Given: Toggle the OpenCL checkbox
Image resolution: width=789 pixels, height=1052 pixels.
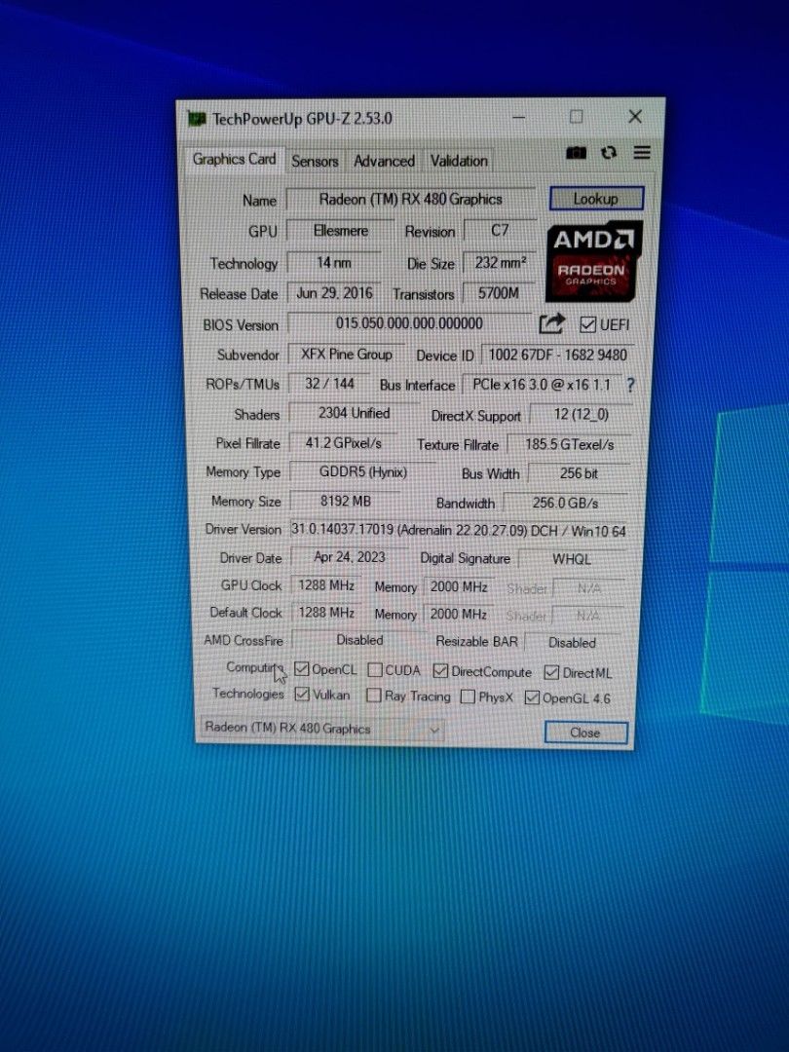Looking at the screenshot, I should [x=301, y=669].
